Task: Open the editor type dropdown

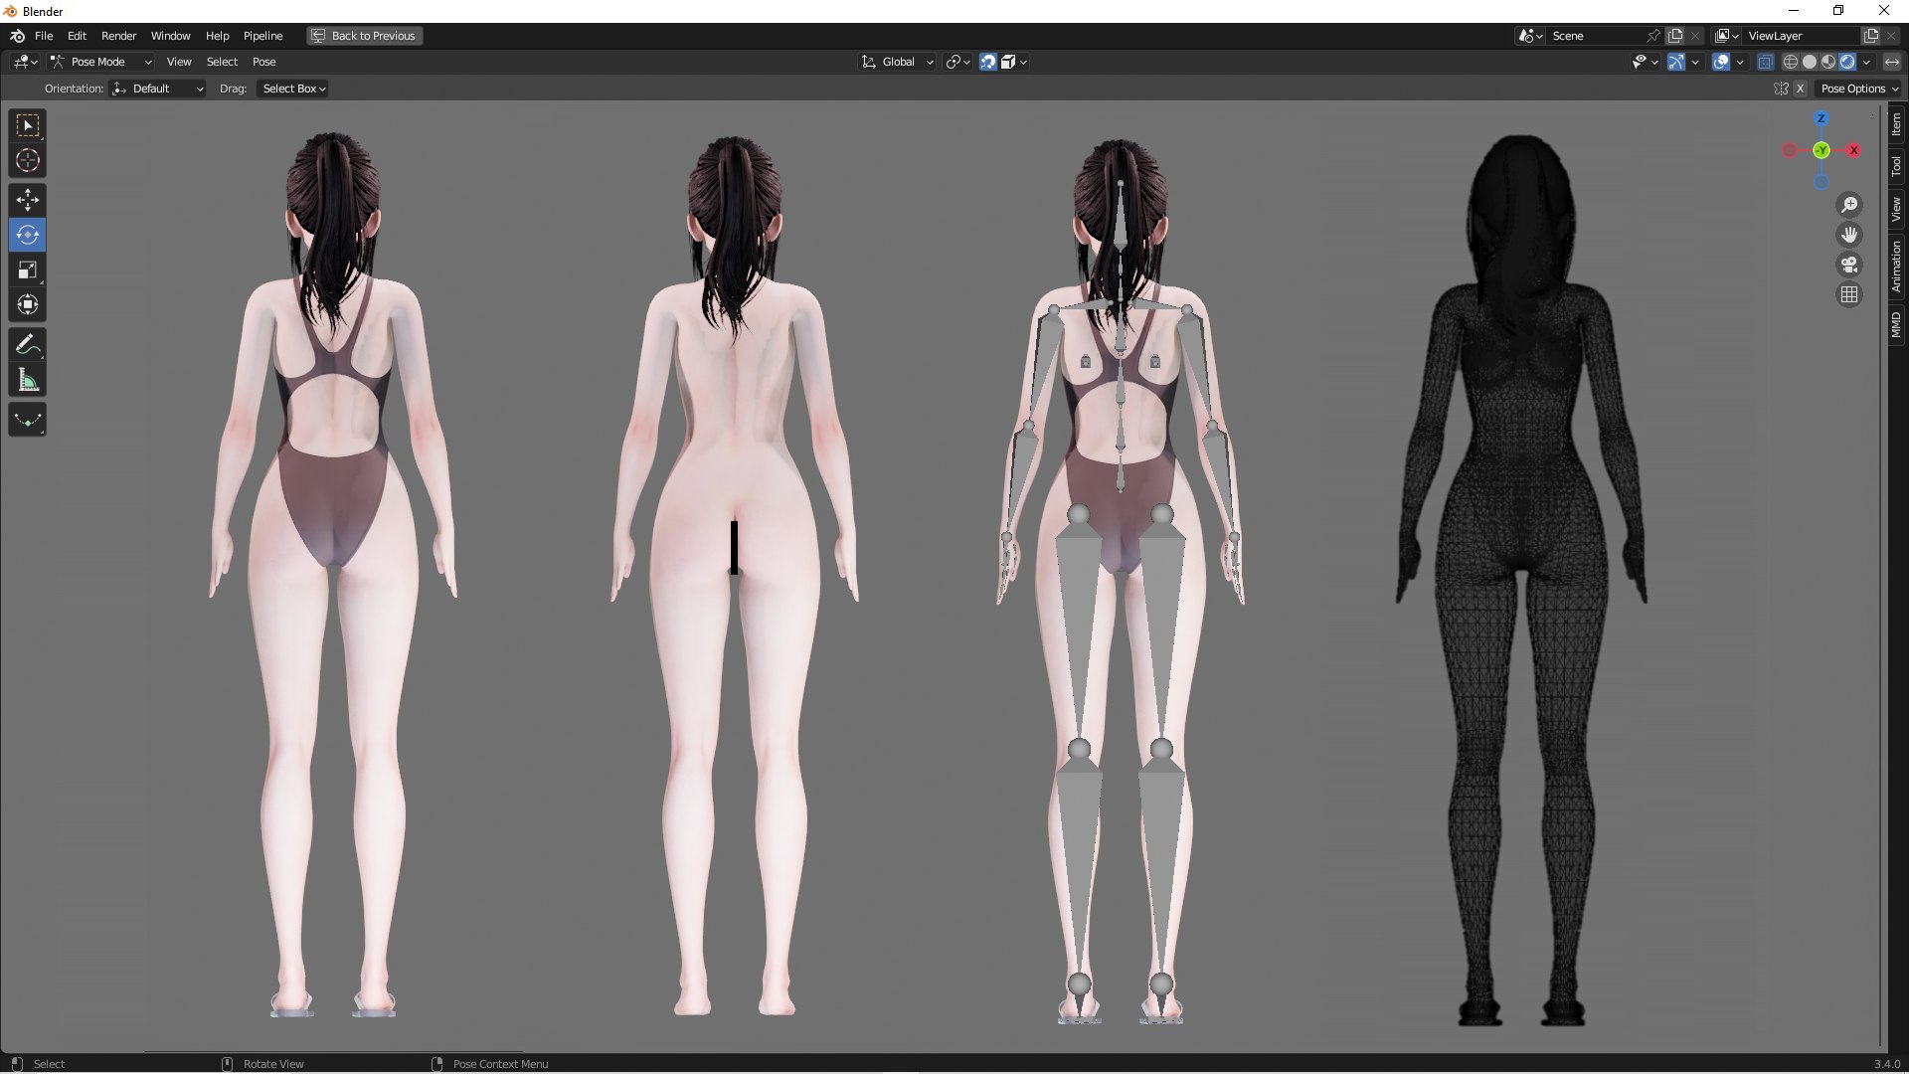Action: point(25,62)
